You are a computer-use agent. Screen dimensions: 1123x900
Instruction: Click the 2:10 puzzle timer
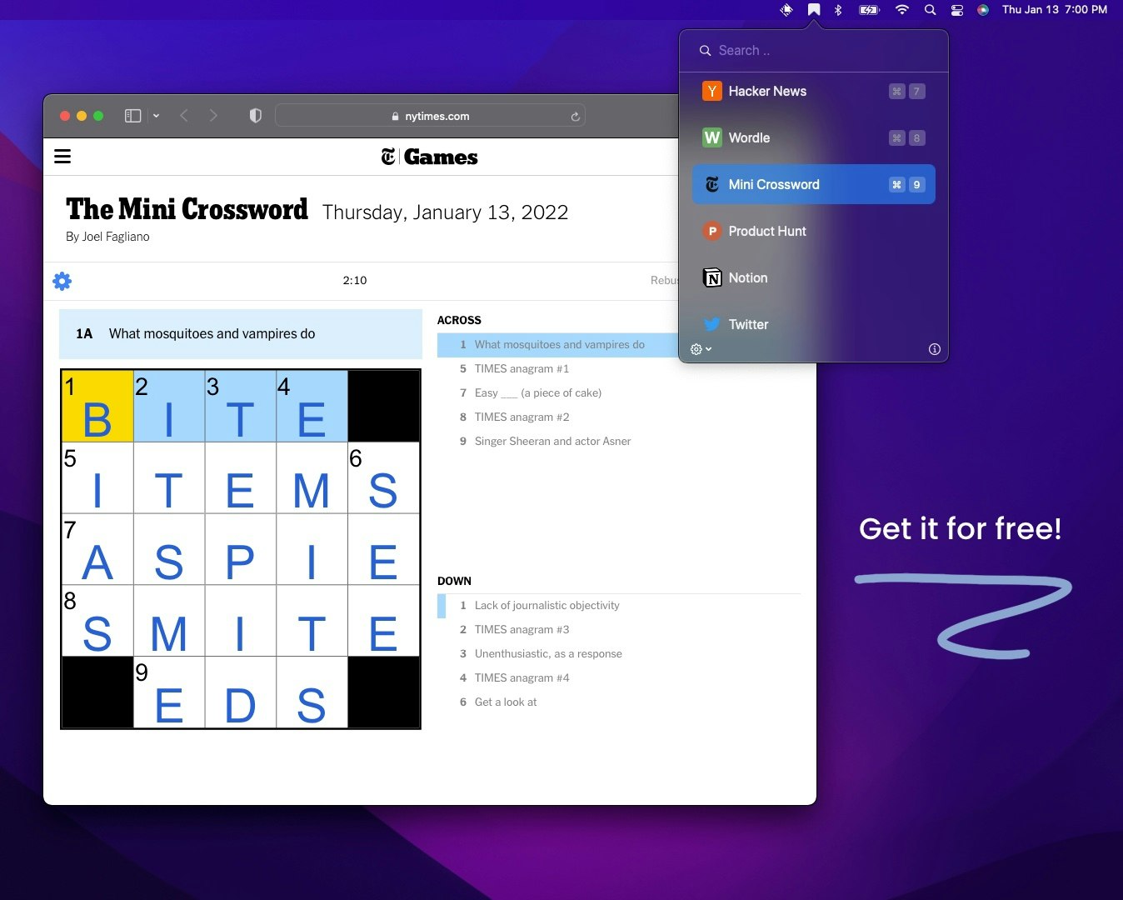[x=355, y=280]
